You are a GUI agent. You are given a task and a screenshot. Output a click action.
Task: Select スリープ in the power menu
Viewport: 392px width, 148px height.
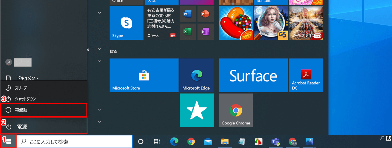tap(44, 88)
